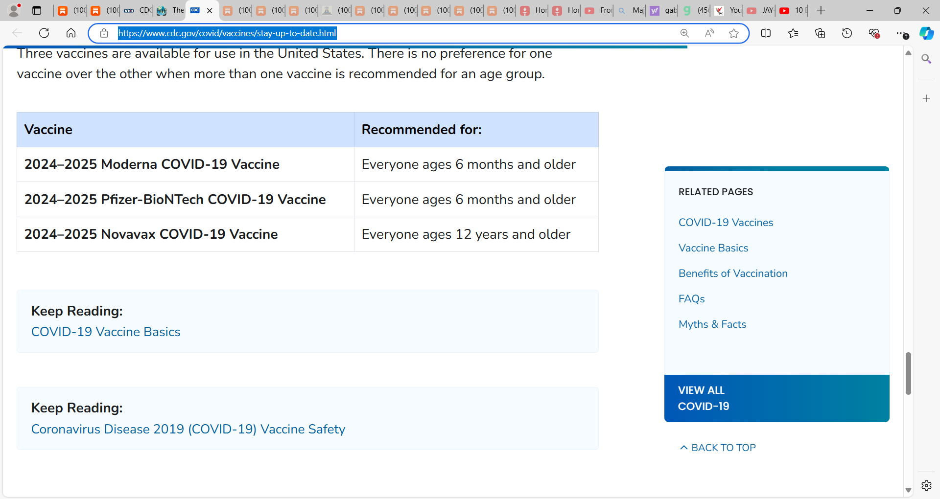Add this page to favorites star
Image resolution: width=940 pixels, height=499 pixels.
click(733, 33)
